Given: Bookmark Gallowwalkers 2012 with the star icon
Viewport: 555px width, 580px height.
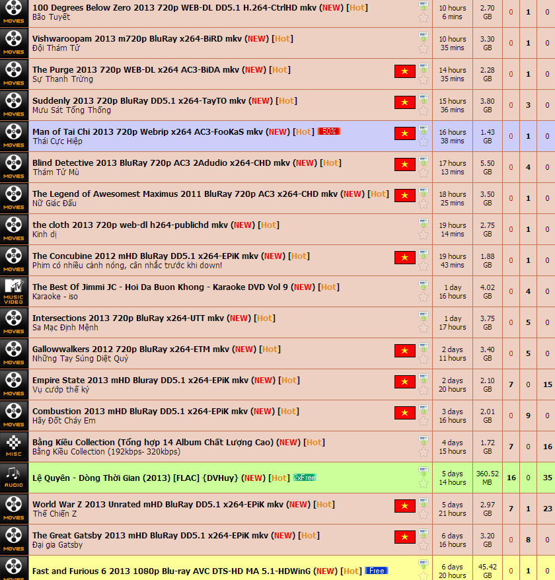Looking at the screenshot, I should click(424, 359).
